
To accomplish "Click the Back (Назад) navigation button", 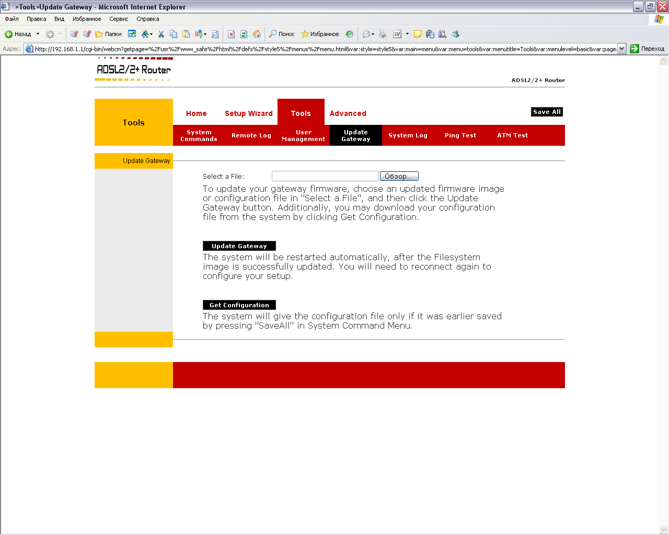I will click(x=18, y=34).
